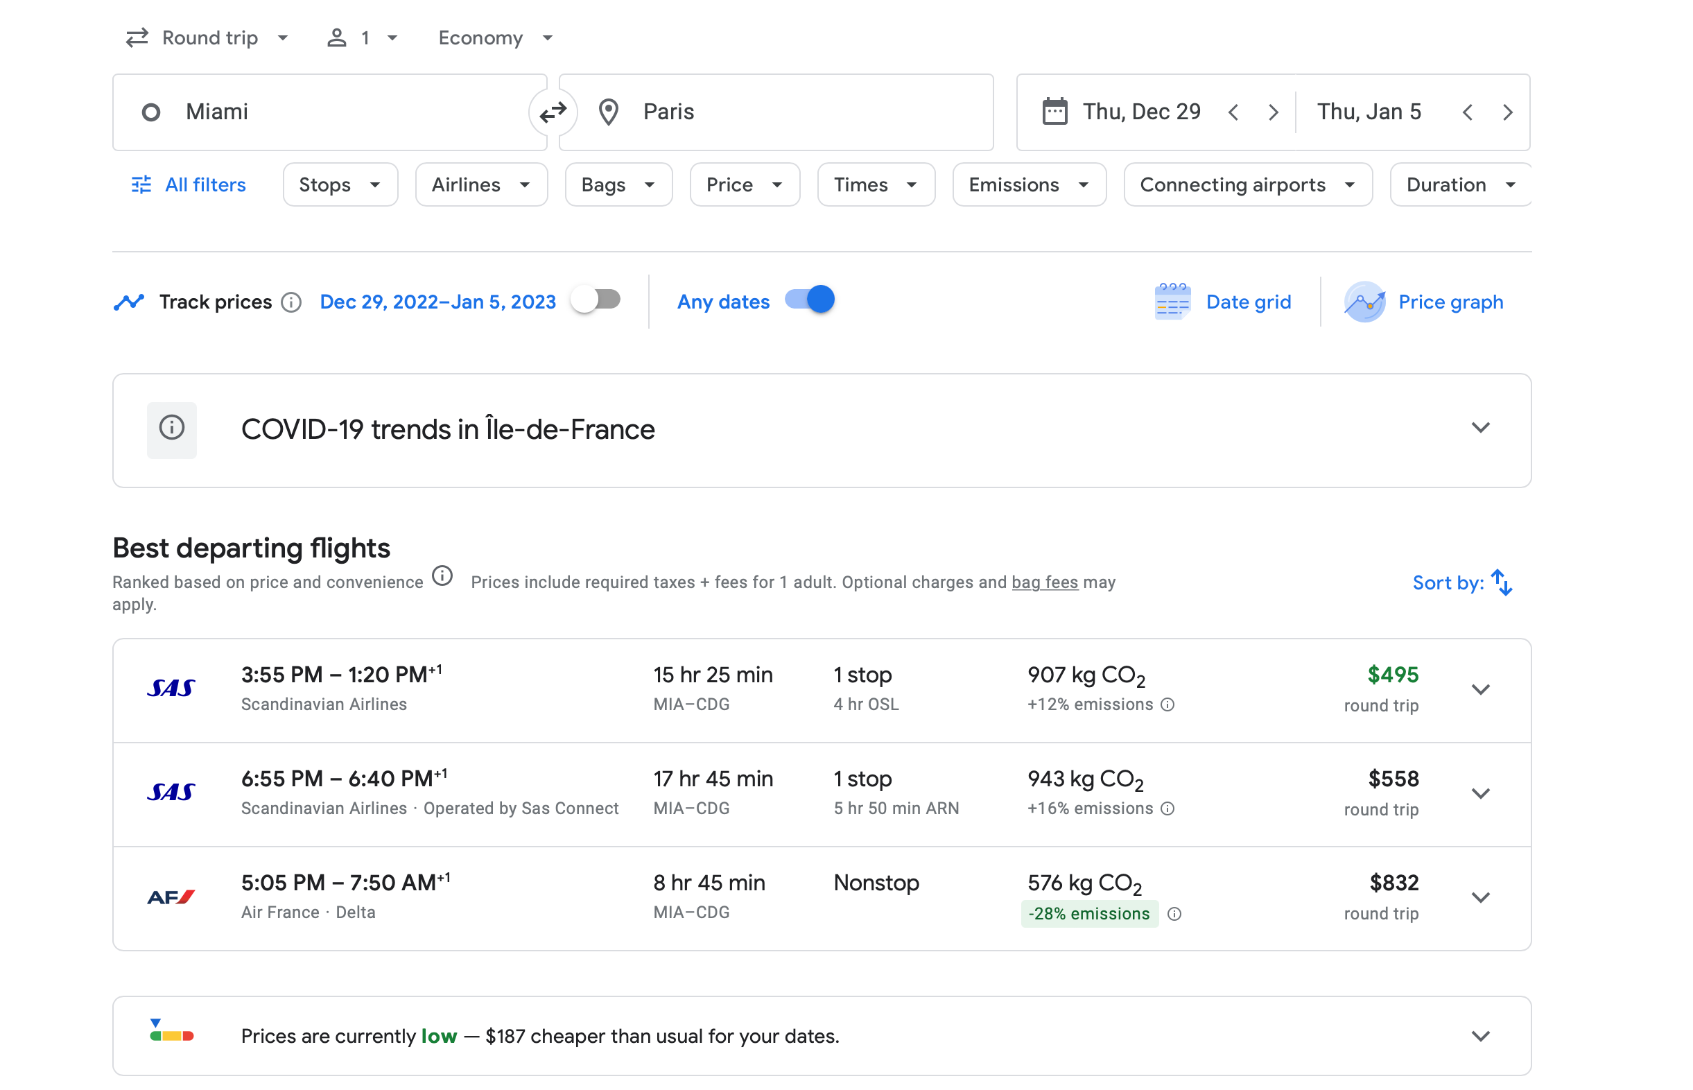
Task: Click the previous-day arrow for Thu, Jan 5
Action: [x=1467, y=112]
